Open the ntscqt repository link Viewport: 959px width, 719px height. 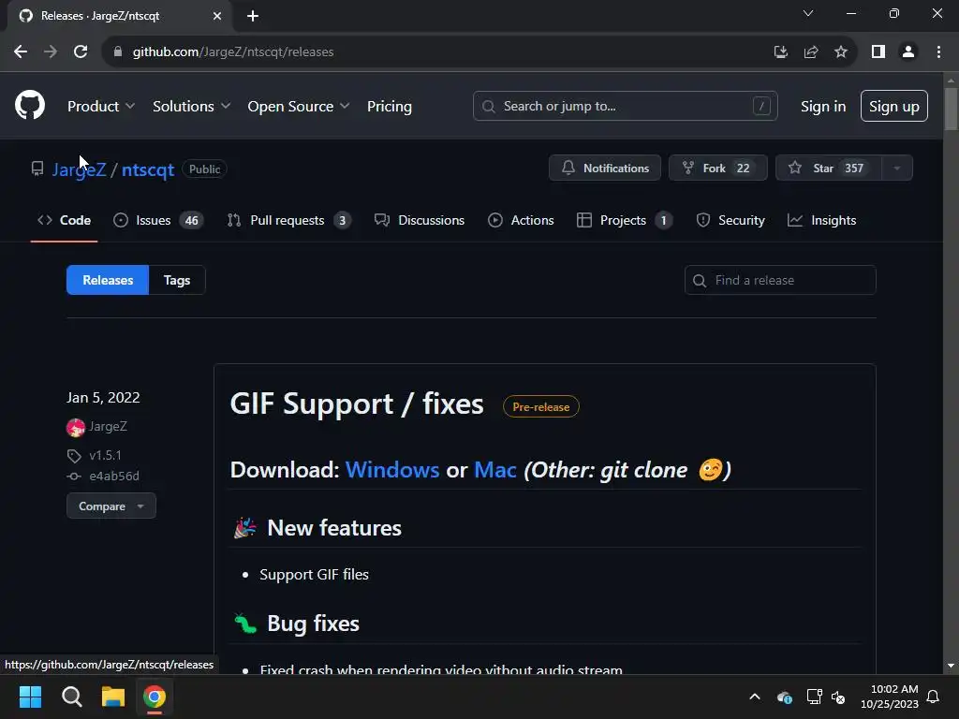pyautogui.click(x=148, y=169)
